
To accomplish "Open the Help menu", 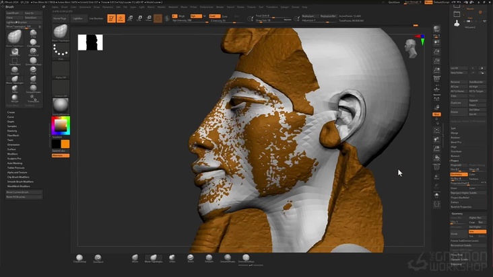I will [x=304, y=7].
